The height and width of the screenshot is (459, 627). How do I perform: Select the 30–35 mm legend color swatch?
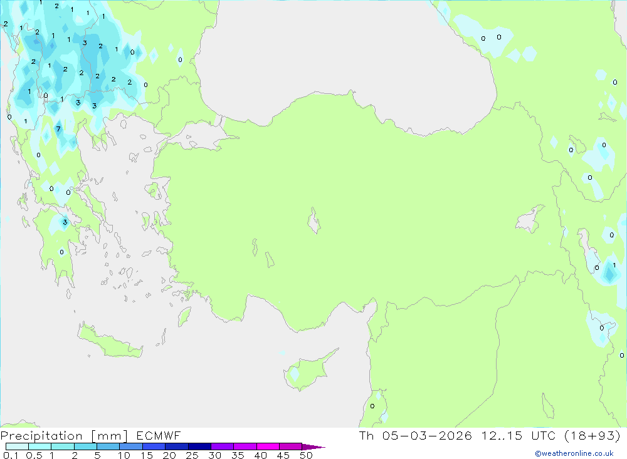pyautogui.click(x=222, y=446)
